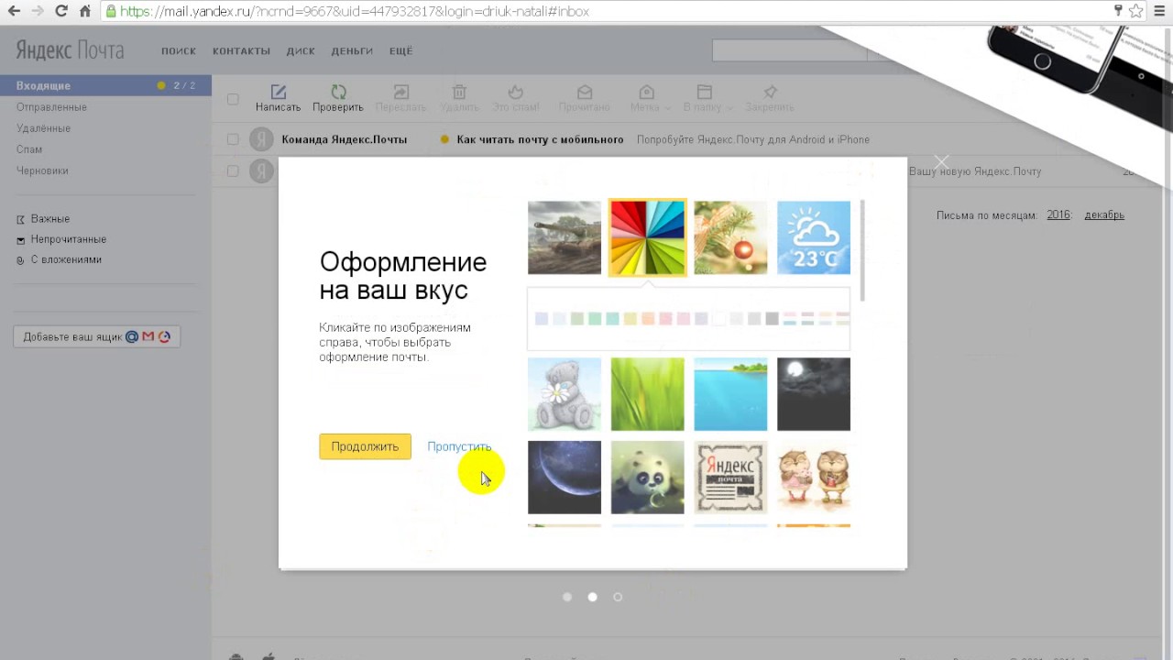Click the Прочитано envelope icon
This screenshot has width=1173, height=660.
pyautogui.click(x=584, y=92)
